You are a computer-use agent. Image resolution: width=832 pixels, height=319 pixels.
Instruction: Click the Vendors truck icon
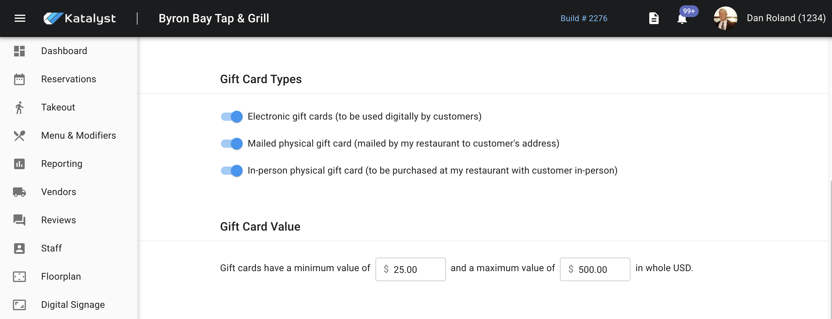coord(19,192)
